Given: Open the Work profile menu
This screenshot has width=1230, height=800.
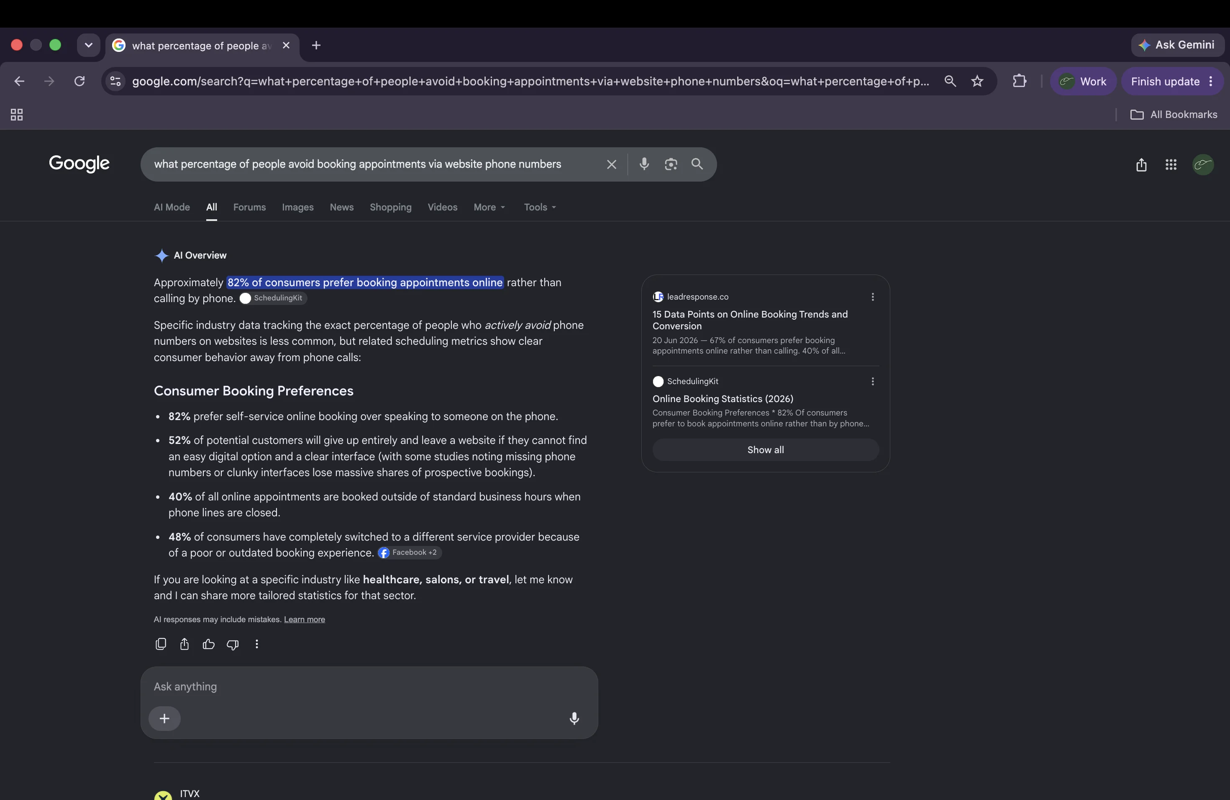Looking at the screenshot, I should pos(1083,81).
